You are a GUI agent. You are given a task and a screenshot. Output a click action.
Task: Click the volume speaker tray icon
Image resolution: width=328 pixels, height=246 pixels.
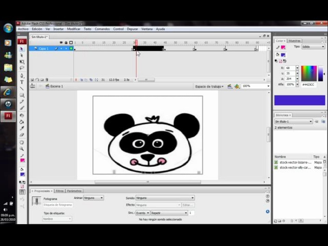(5, 209)
